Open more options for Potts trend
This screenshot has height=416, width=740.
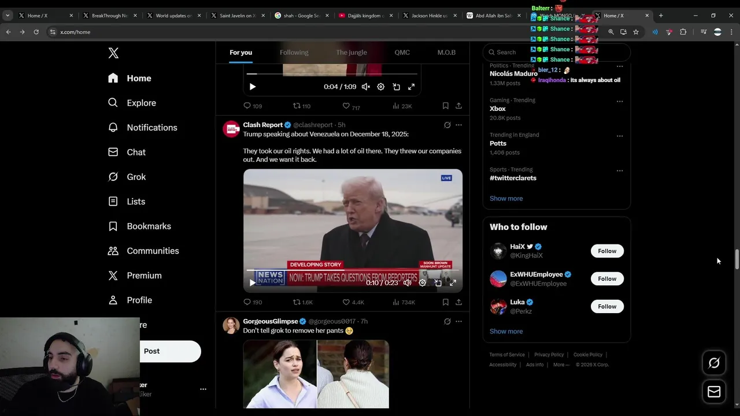[x=620, y=136]
